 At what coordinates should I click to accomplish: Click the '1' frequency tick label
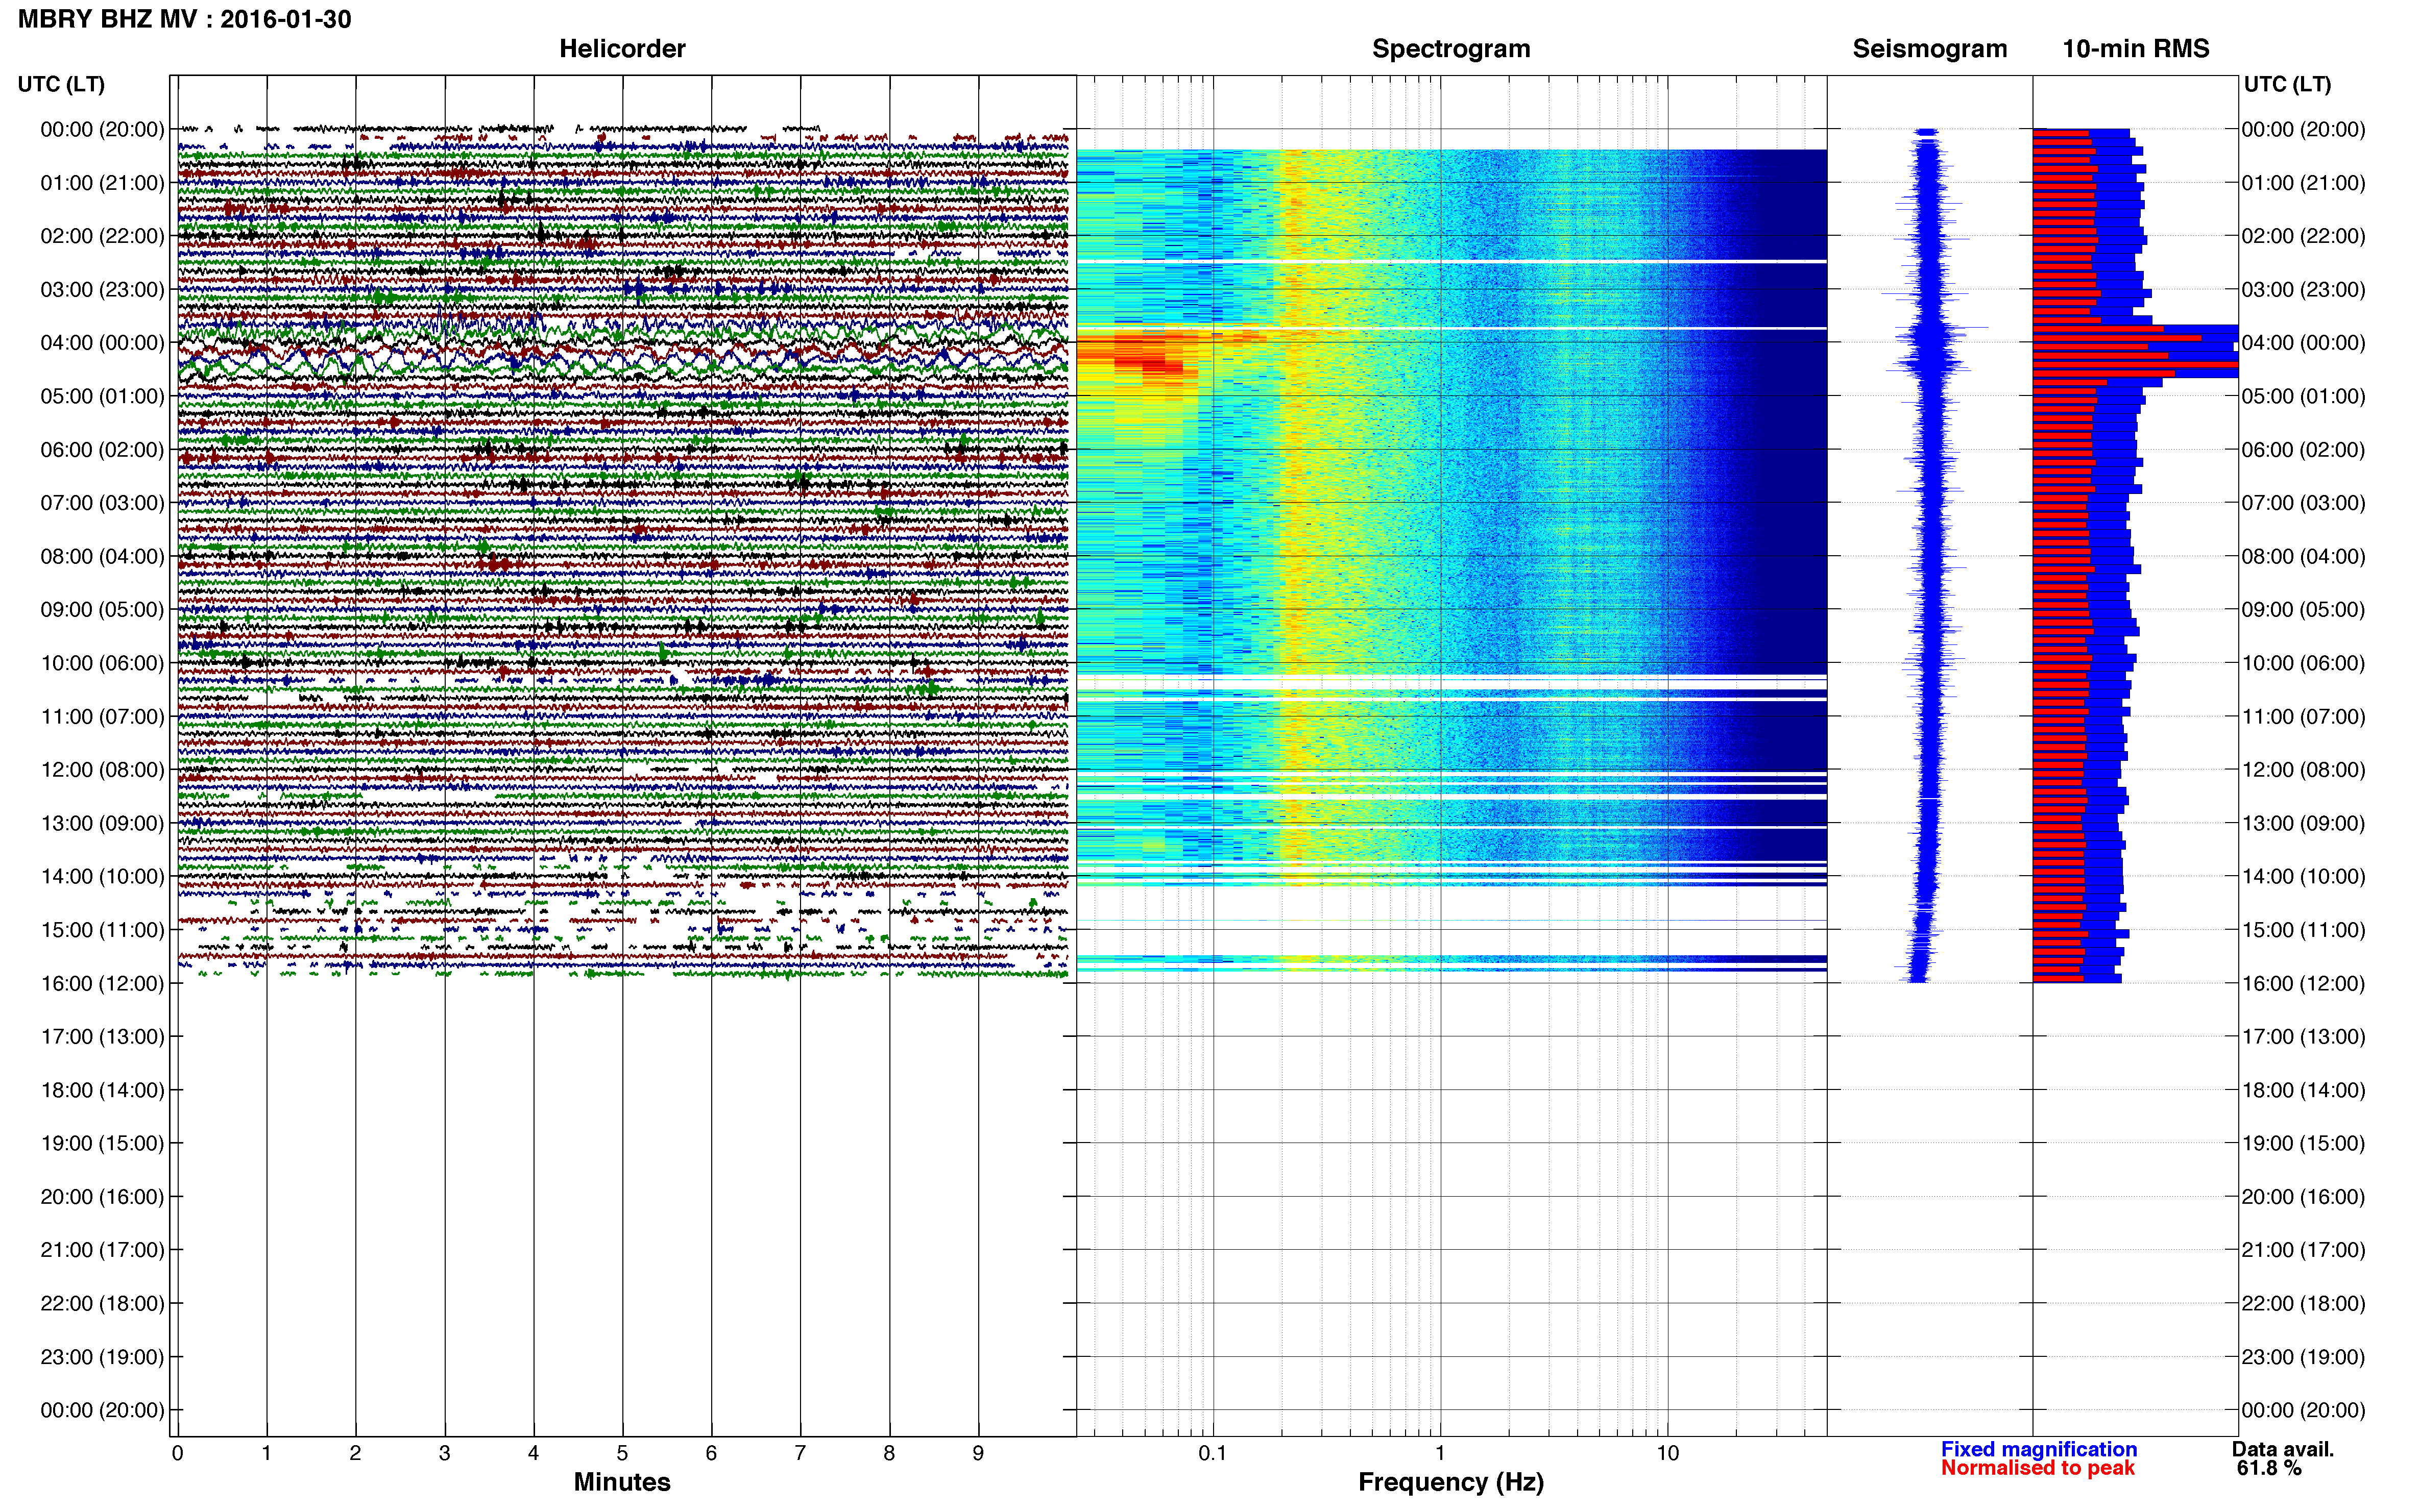click(1440, 1453)
